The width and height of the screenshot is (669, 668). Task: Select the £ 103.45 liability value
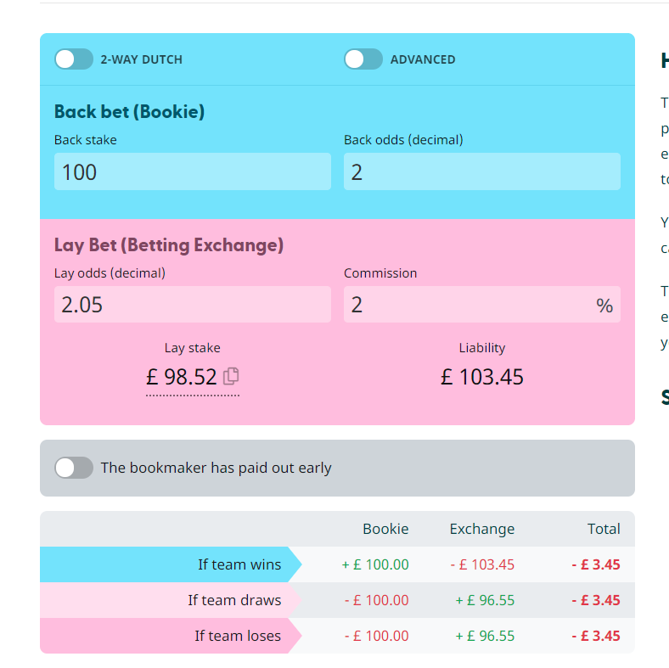click(482, 377)
